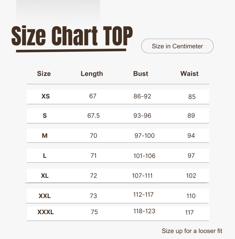Click the 67.5 length value
The image size is (235, 239).
93,116
